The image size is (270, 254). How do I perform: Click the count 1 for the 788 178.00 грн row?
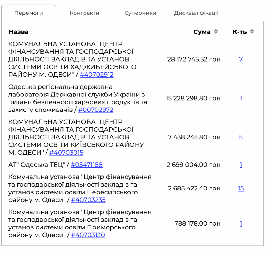pos(241,224)
